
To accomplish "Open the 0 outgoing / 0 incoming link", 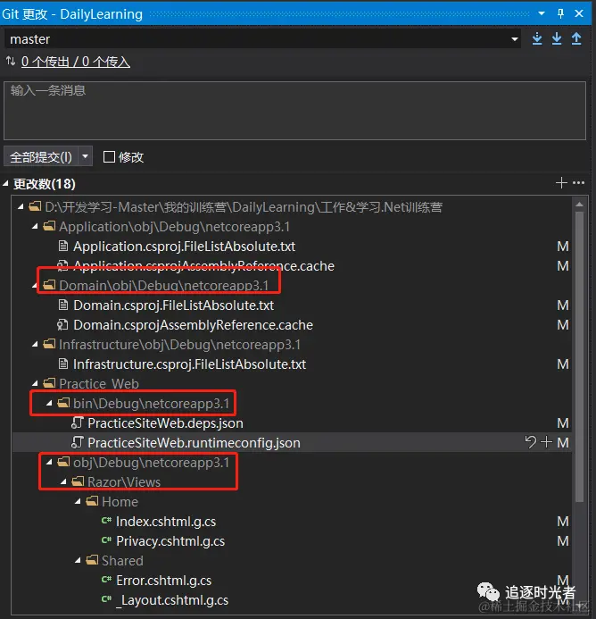I will tap(75, 62).
